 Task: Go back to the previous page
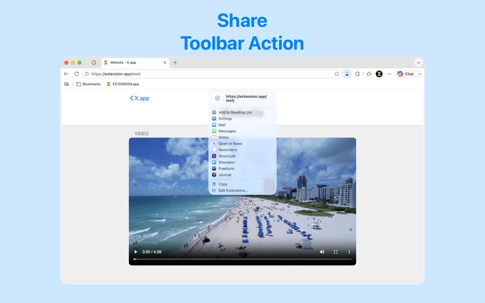pyautogui.click(x=66, y=74)
